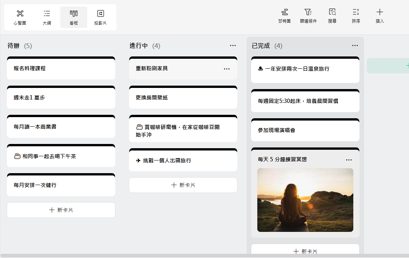Switch to 心智圖 mind map view
This screenshot has width=409, height=258.
[x=20, y=17]
